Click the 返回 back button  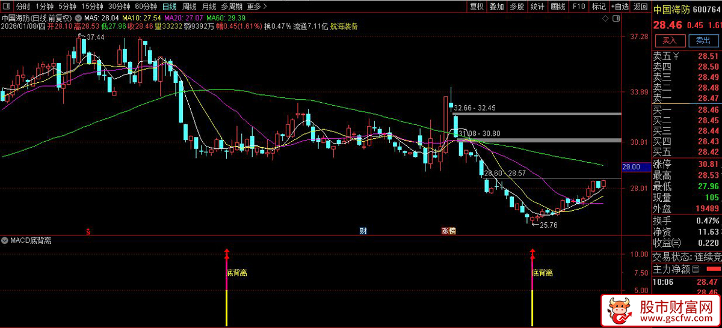point(640,7)
